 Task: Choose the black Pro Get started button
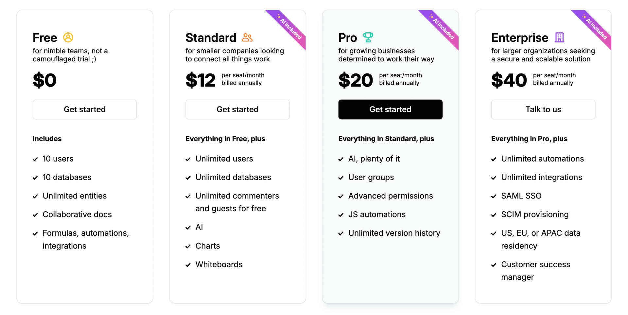[390, 109]
